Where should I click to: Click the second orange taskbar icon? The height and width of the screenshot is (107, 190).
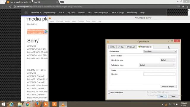pyautogui.click(x=54, y=104)
